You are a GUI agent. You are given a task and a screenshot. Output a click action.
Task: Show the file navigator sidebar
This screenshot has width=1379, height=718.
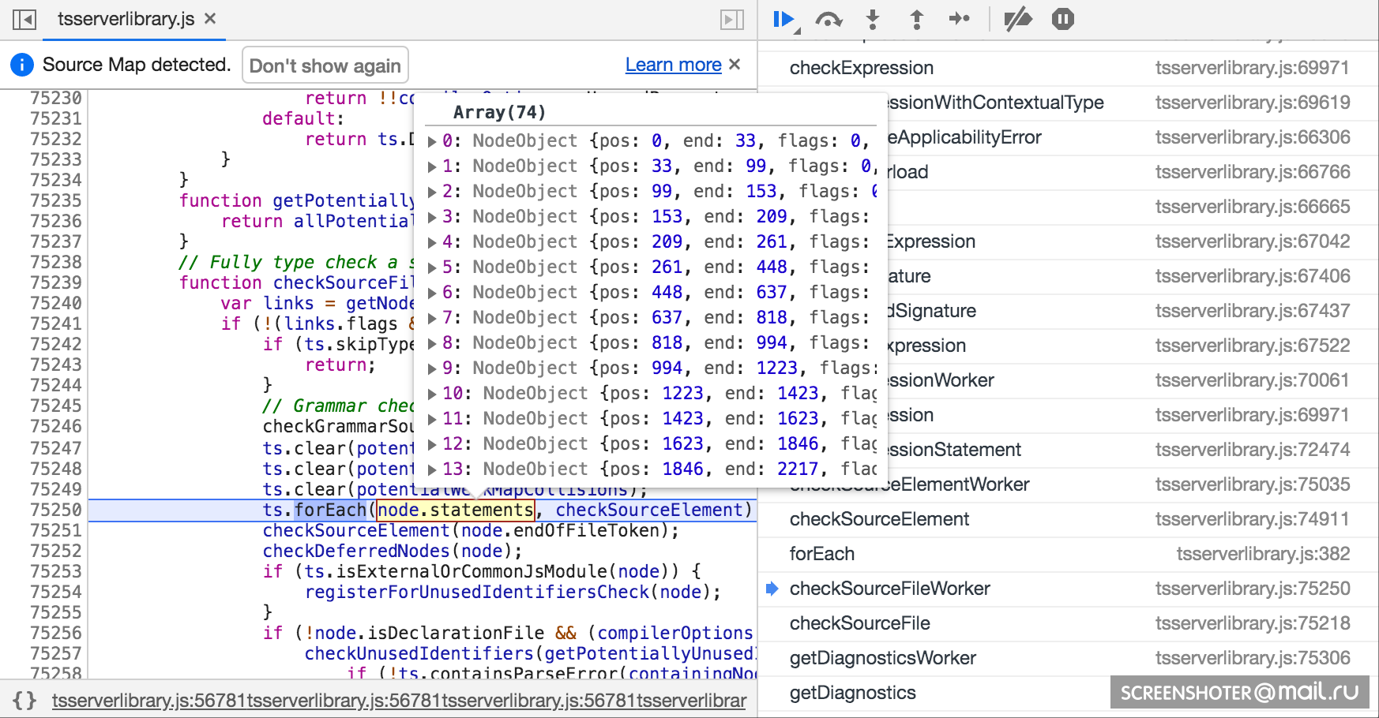(24, 19)
